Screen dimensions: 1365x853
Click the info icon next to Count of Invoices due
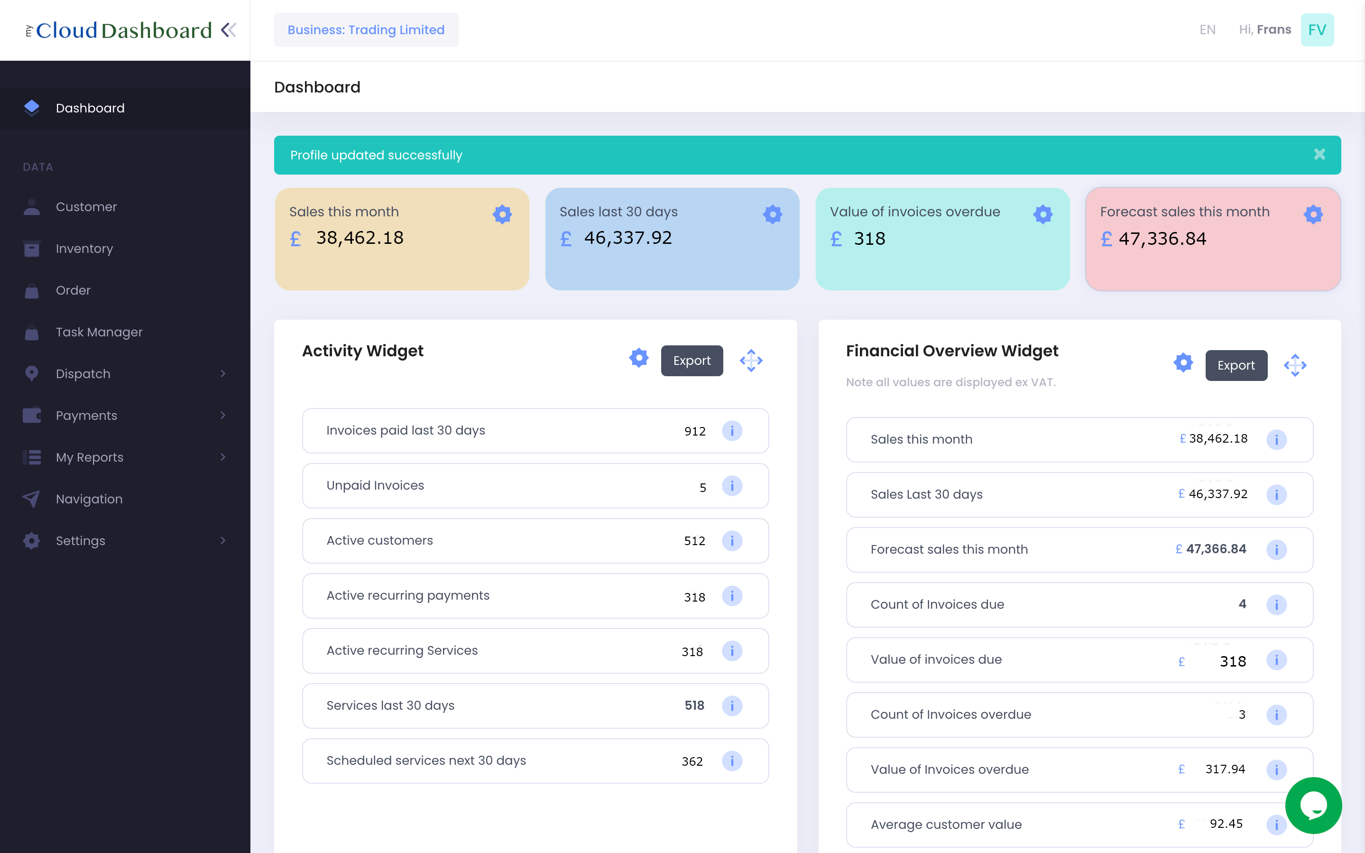click(x=1277, y=604)
